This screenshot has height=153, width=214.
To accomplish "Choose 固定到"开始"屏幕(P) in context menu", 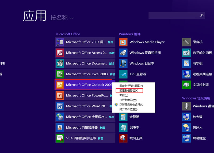I will click(x=131, y=86).
